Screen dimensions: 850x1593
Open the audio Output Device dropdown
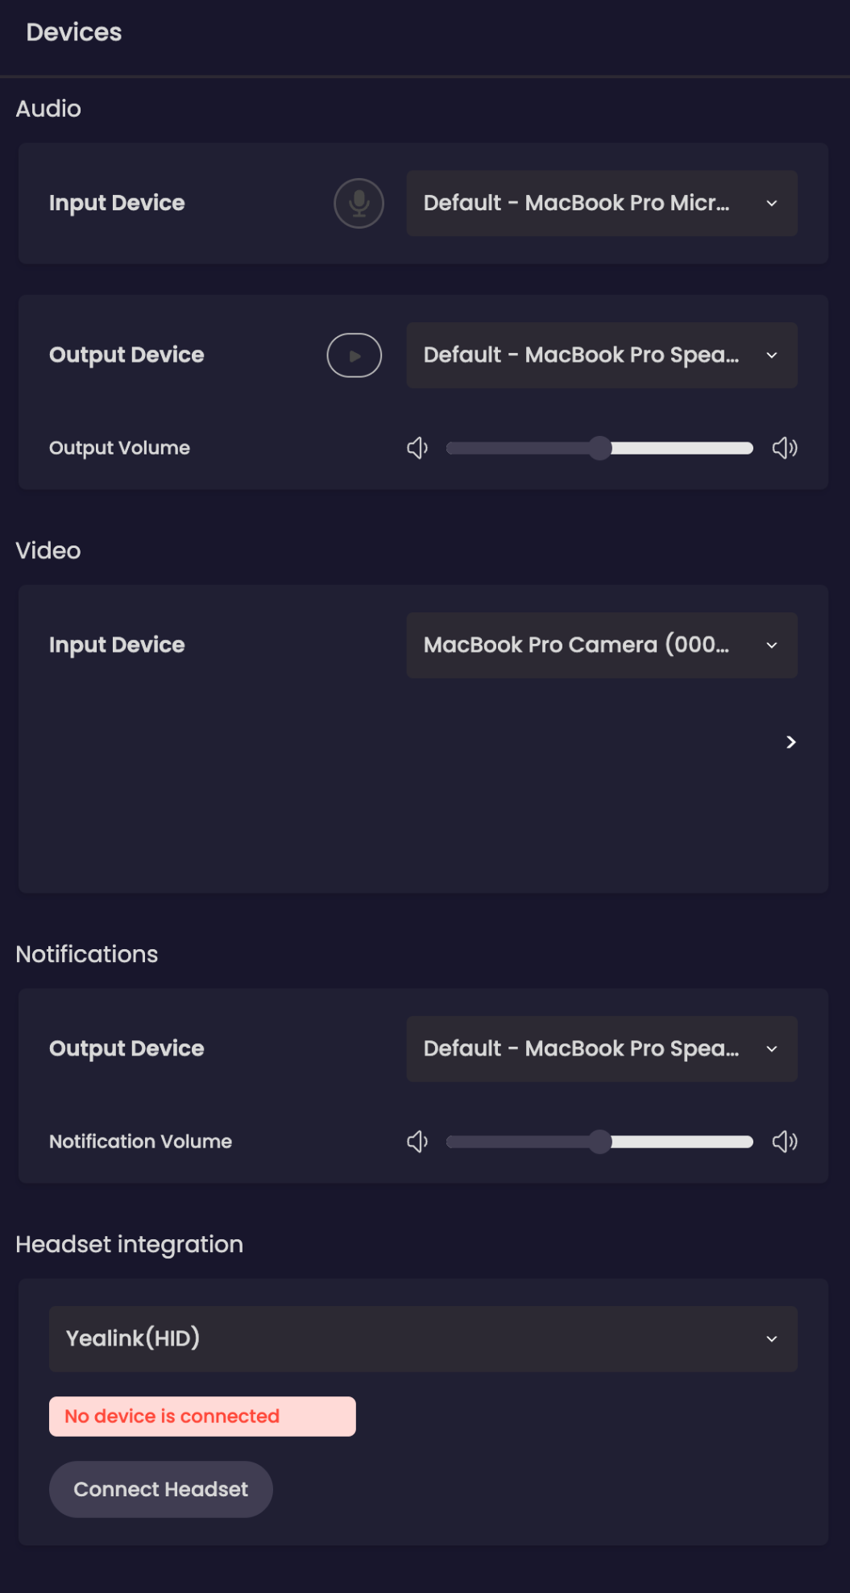point(601,355)
